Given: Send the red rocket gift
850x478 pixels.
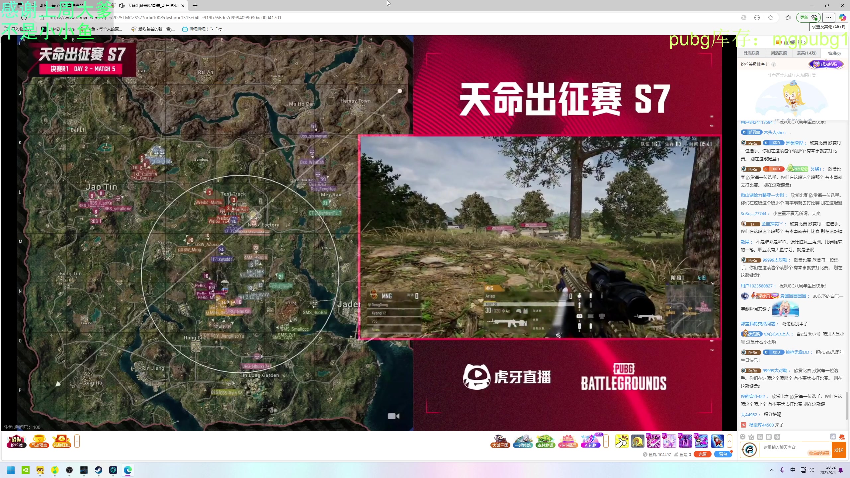Looking at the screenshot, I should tap(717, 441).
